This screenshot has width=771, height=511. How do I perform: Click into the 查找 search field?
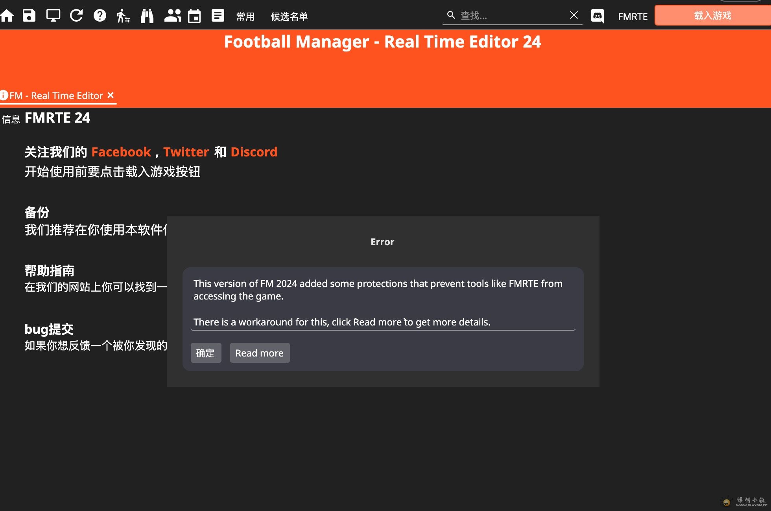[x=513, y=15]
